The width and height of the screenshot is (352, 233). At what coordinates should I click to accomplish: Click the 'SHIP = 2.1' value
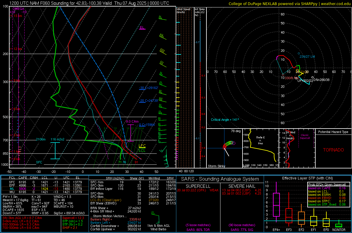pos(70,228)
